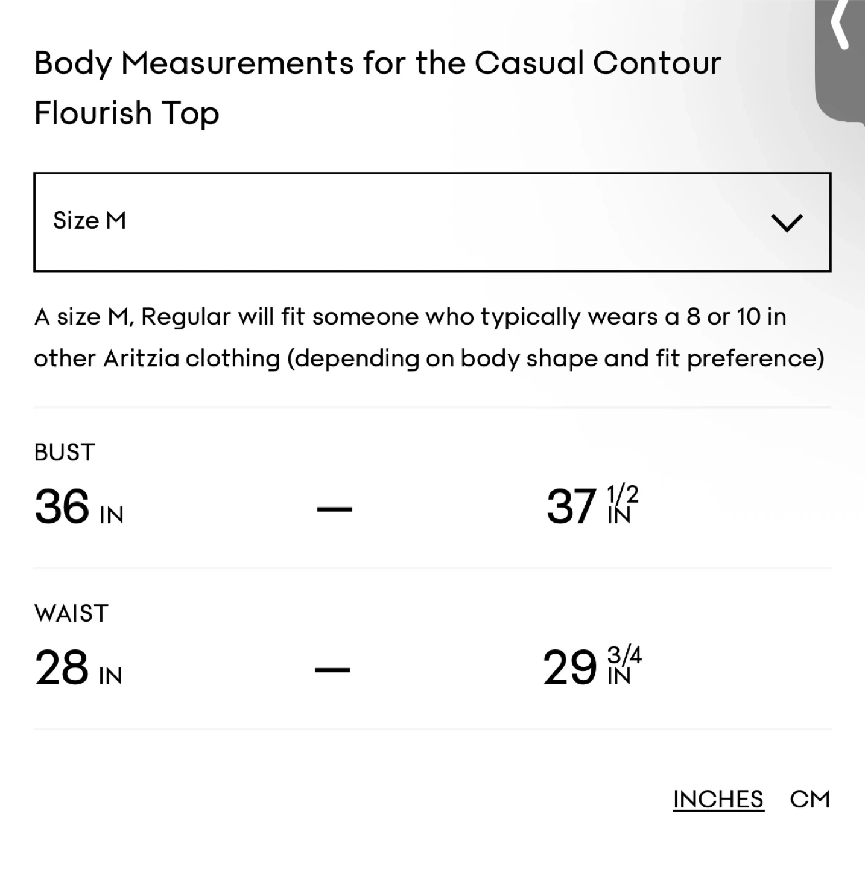Click the Flourish Top title text
865x869 pixels.
pyautogui.click(x=127, y=113)
